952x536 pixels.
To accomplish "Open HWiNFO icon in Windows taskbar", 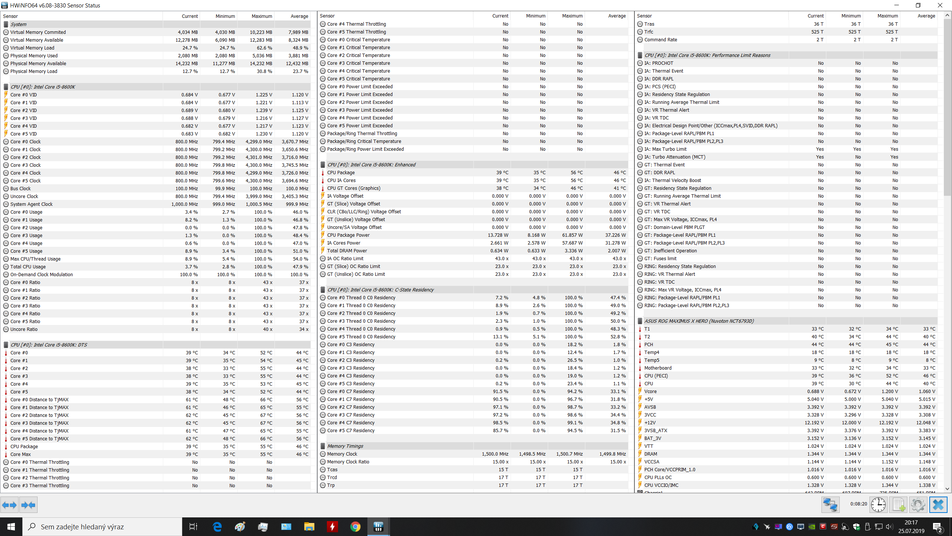I will pos(378,527).
